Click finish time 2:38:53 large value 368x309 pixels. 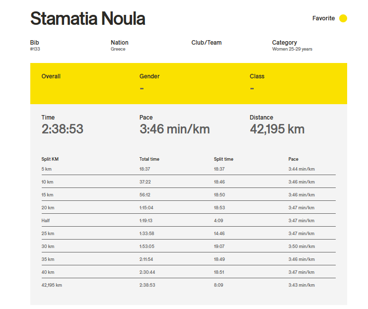pos(62,129)
